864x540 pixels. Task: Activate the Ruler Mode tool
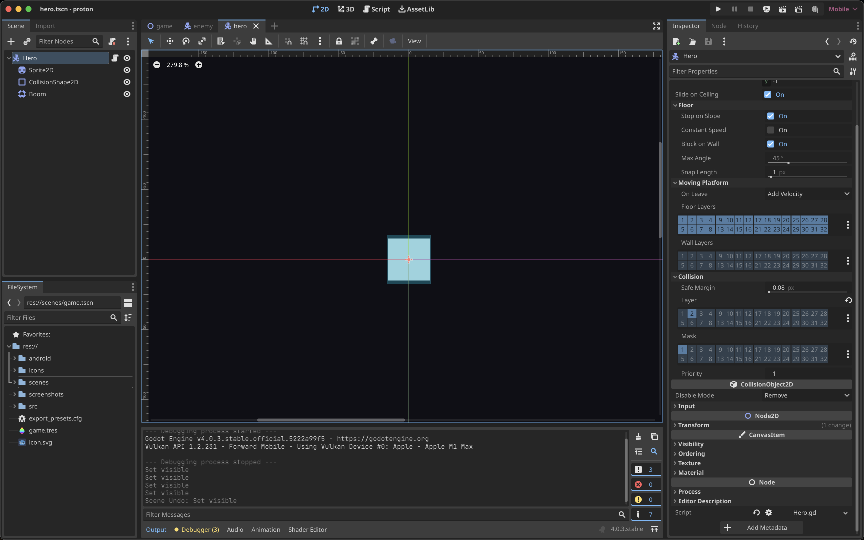[x=268, y=41]
